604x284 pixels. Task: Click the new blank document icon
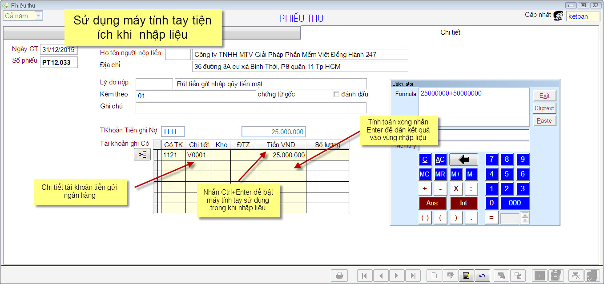tap(434, 276)
